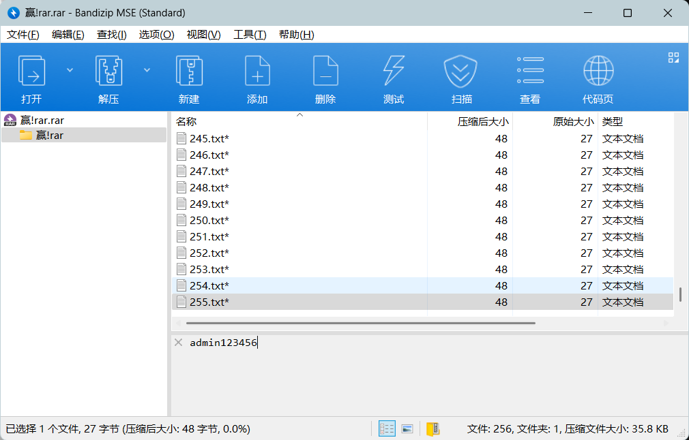The height and width of the screenshot is (440, 689).
Task: Open the 文件(F) menu
Action: (23, 35)
